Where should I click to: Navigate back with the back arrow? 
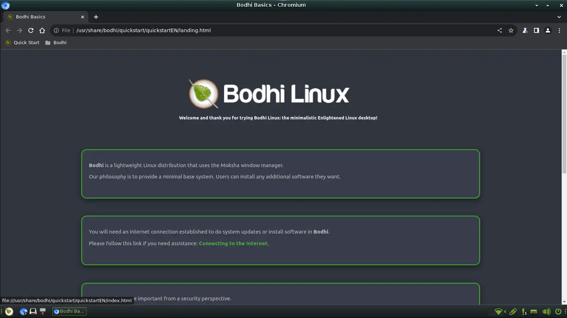point(8,30)
